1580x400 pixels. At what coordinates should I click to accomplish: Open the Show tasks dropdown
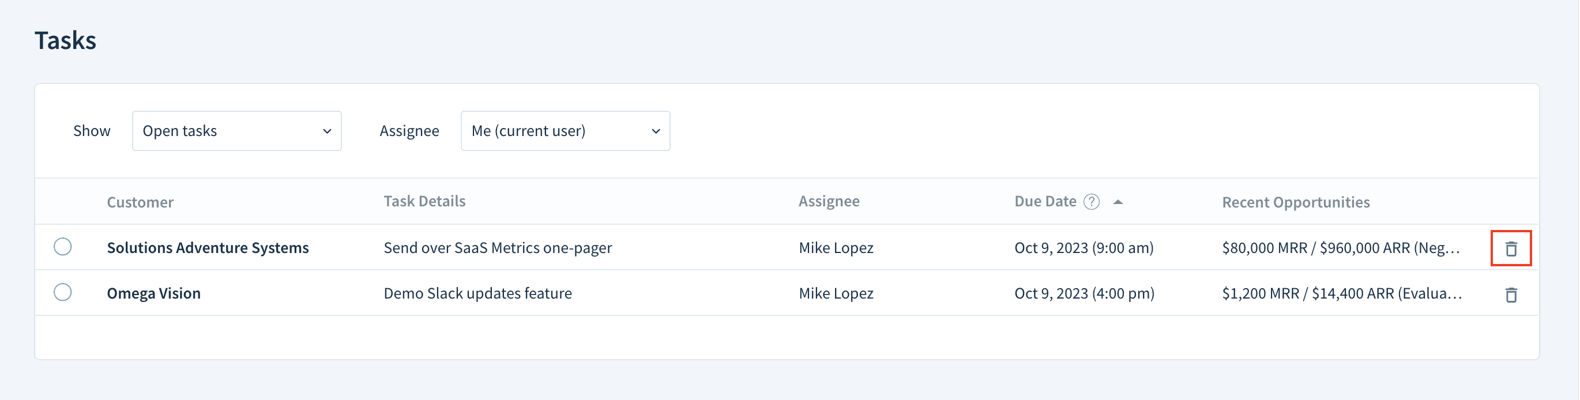point(237,131)
